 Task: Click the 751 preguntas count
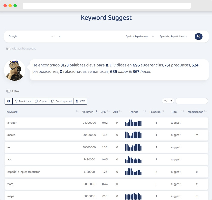pos(167,65)
